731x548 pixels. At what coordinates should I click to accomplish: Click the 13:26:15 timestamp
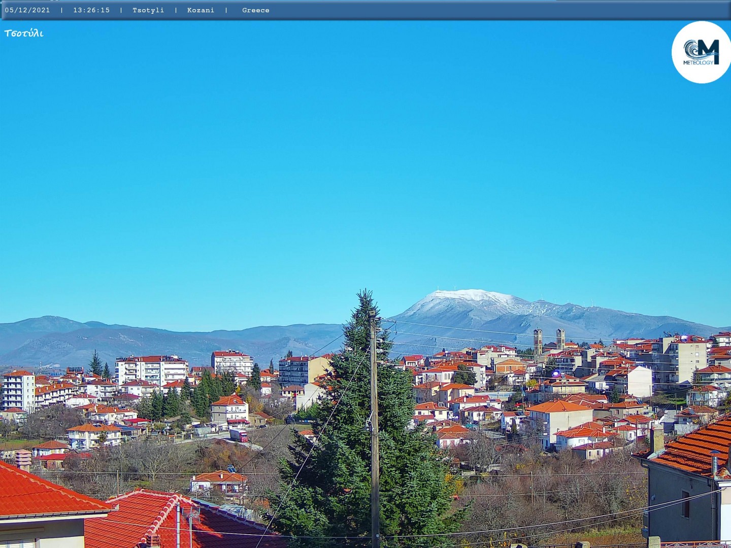coord(91,10)
